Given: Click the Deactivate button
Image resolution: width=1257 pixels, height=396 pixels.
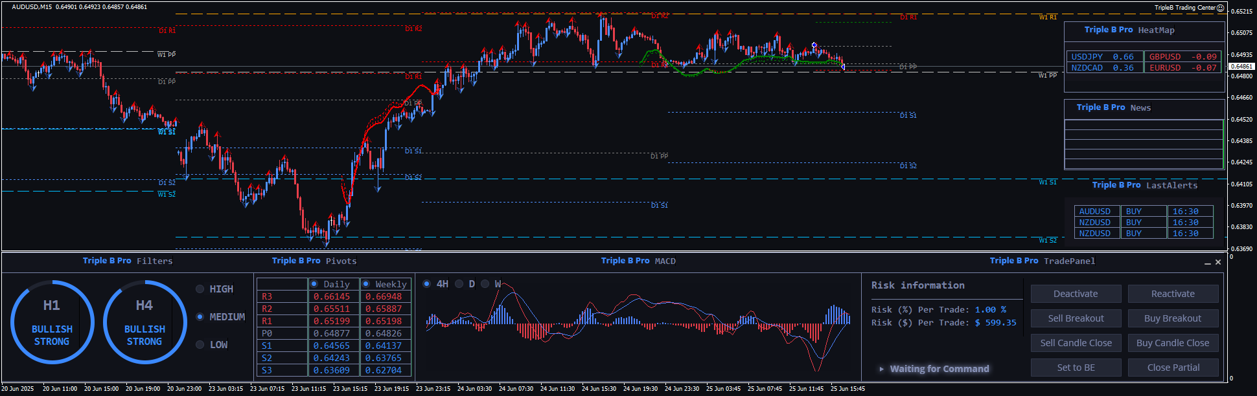Looking at the screenshot, I should coord(1076,294).
